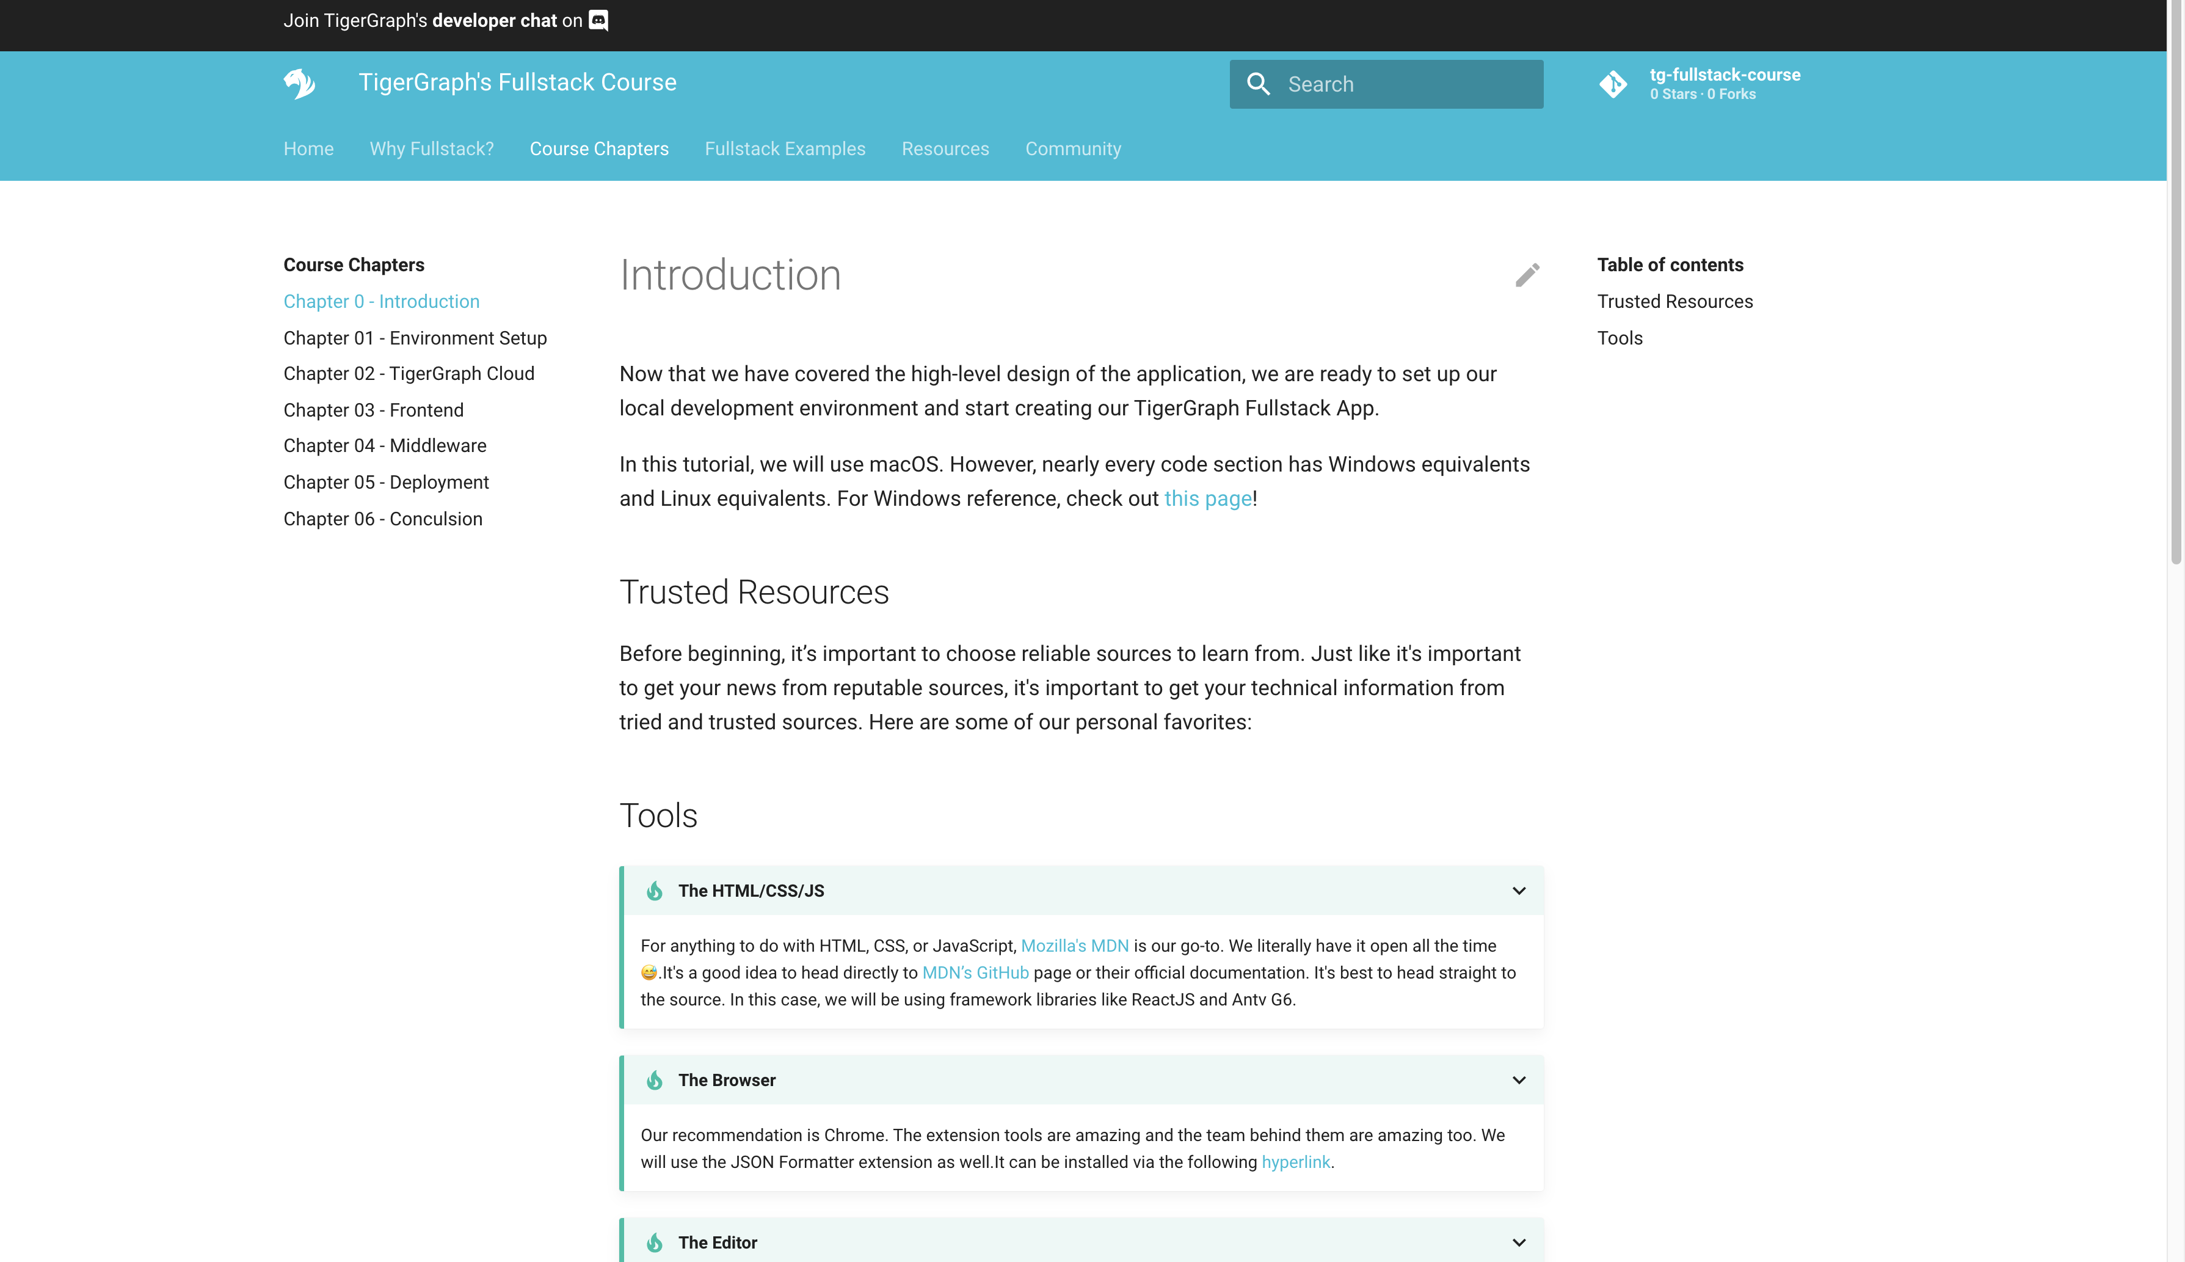Image resolution: width=2185 pixels, height=1262 pixels.
Task: Collapse The Editor section chevron
Action: [x=1519, y=1243]
